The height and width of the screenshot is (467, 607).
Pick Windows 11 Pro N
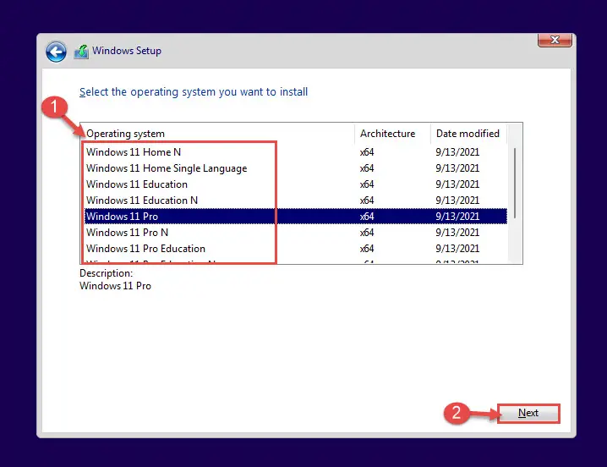click(296, 233)
